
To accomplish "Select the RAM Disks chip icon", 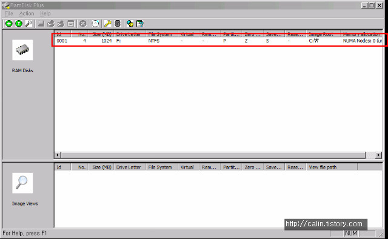I will pyautogui.click(x=22, y=50).
